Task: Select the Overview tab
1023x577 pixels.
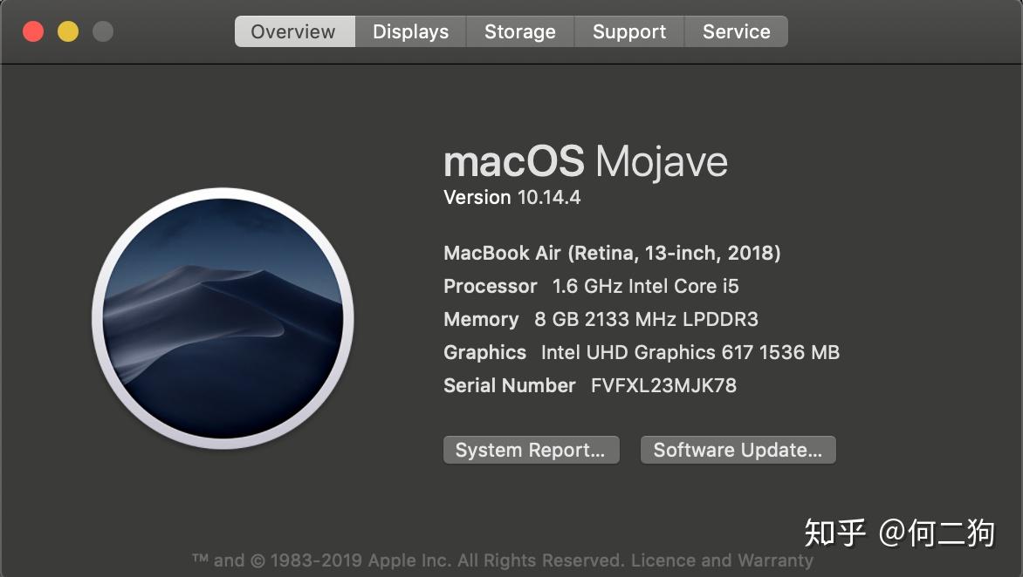Action: 295,31
